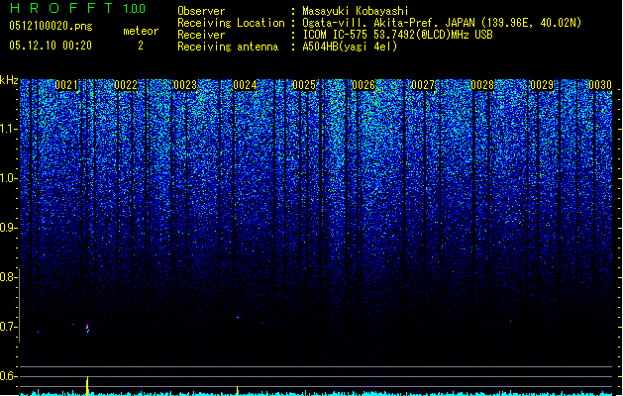The image size is (623, 396).
Task: Click the 0021 time marker
Action: [x=66, y=85]
